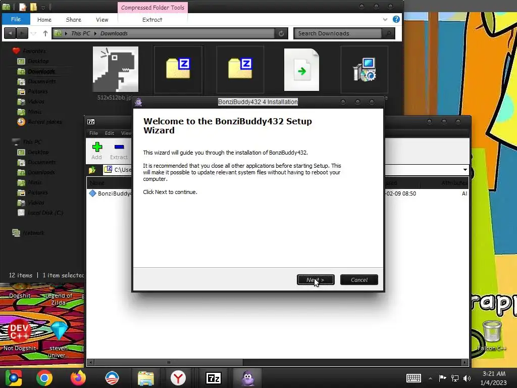Open the File tab in Explorer

point(16,19)
